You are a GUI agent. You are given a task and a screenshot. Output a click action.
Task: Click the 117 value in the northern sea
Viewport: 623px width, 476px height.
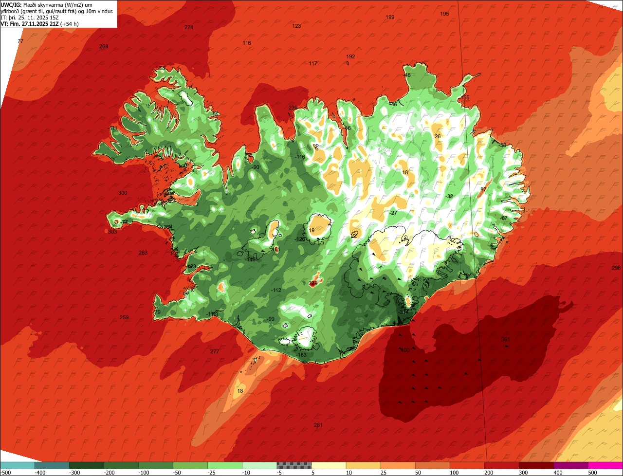coord(313,63)
